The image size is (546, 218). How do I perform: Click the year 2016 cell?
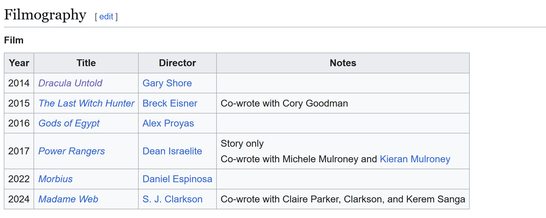point(19,123)
